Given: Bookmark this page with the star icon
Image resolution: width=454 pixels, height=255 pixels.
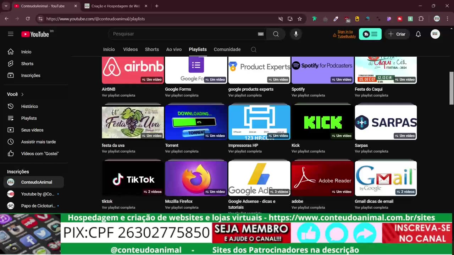Looking at the screenshot, I should pos(300,19).
